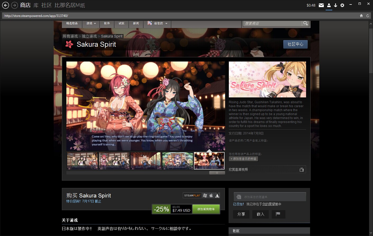Select the fifth highlighted screenshot thumbnail
This screenshot has height=236, width=373.
209,161
